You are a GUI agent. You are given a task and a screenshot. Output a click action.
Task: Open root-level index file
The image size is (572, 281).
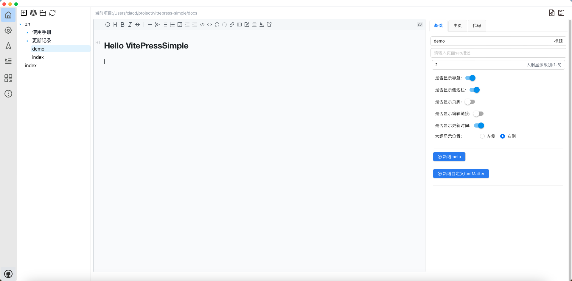(31, 65)
